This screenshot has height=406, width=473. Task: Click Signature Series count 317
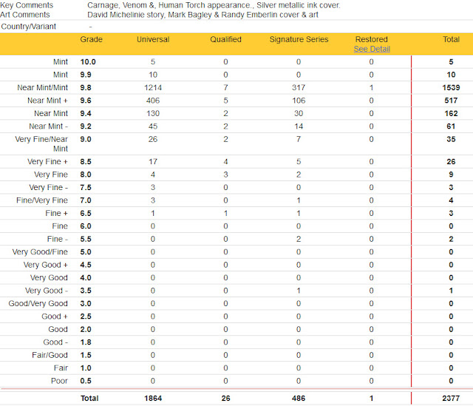click(x=299, y=88)
